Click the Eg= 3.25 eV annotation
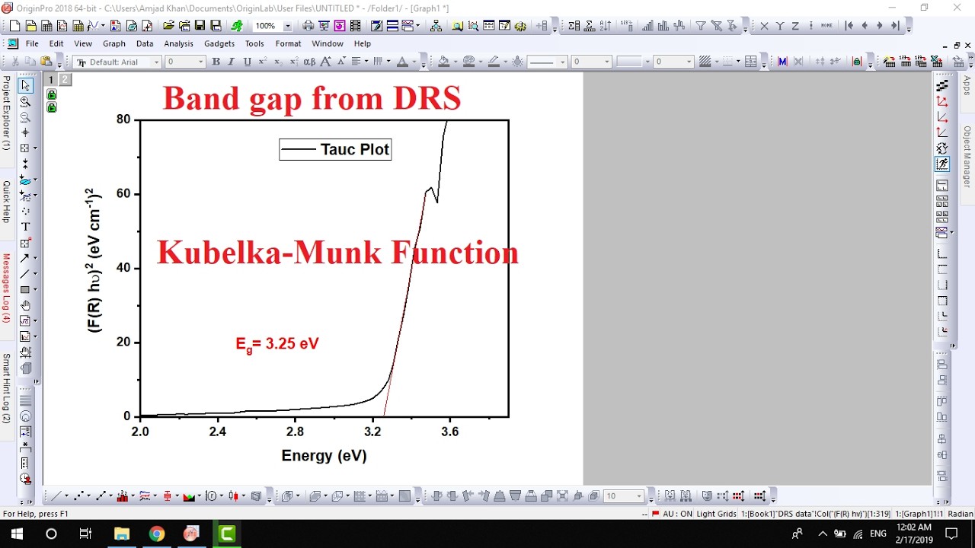Image resolution: width=975 pixels, height=548 pixels. [x=277, y=344]
